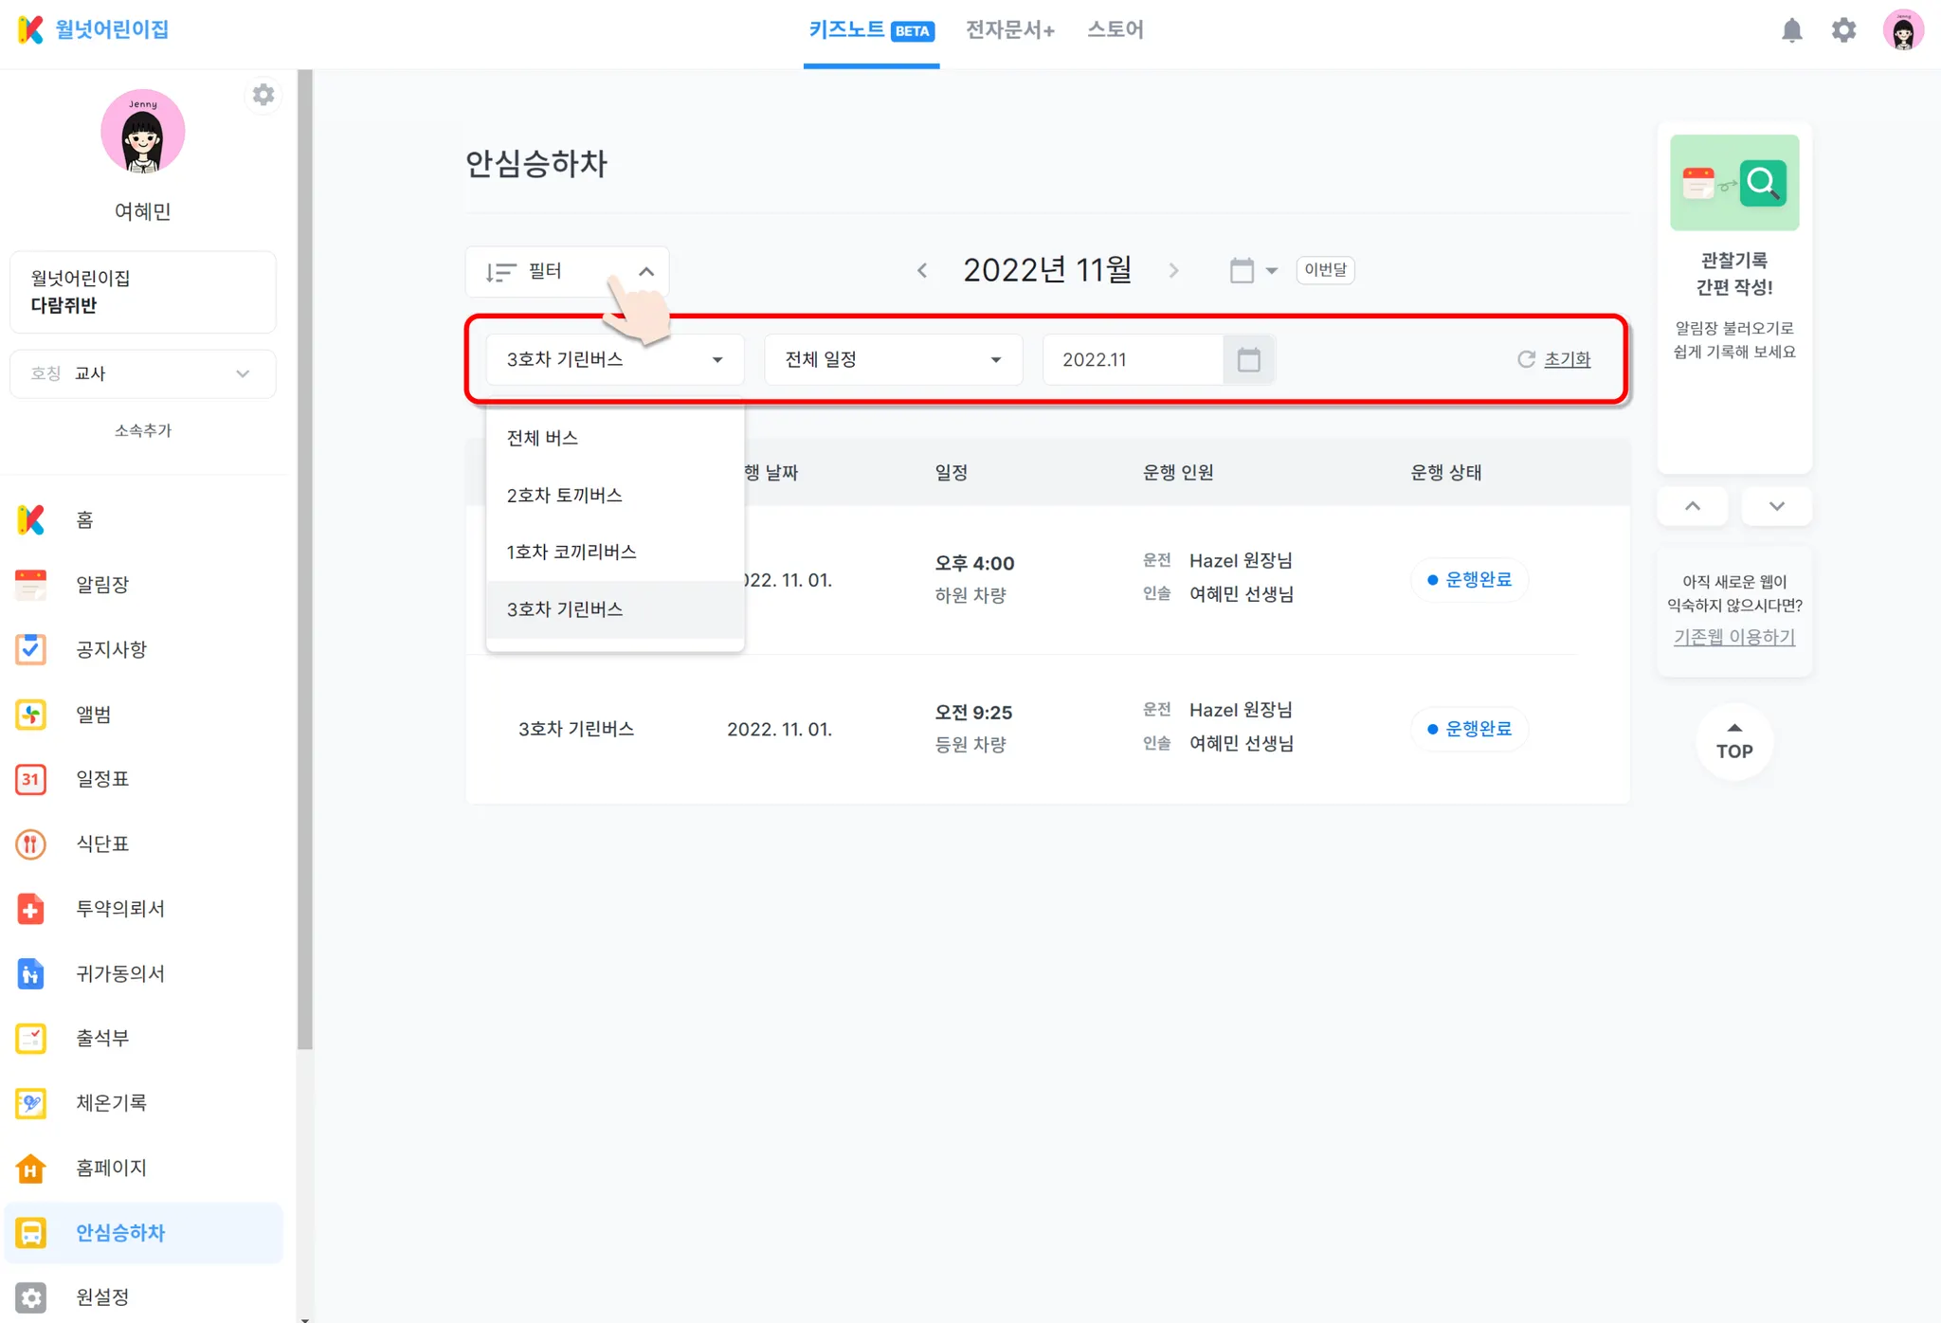Open the 전체 일정 dropdown
The width and height of the screenshot is (1941, 1323).
tap(893, 360)
